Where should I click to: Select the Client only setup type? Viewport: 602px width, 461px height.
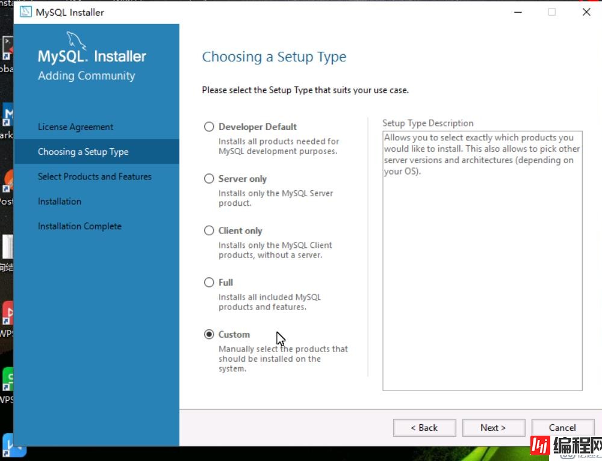point(209,230)
